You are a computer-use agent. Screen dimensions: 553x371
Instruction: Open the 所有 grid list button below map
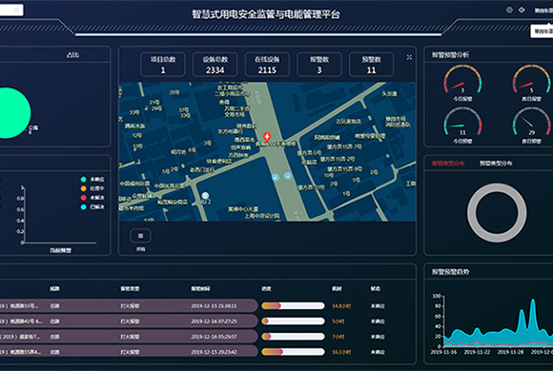(141, 236)
